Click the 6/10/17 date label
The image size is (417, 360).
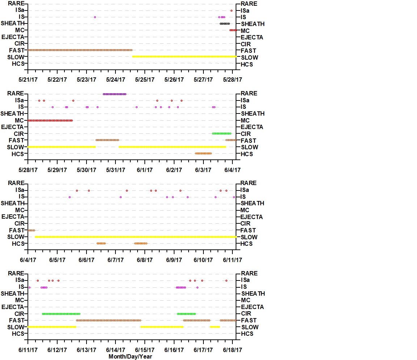203,260
